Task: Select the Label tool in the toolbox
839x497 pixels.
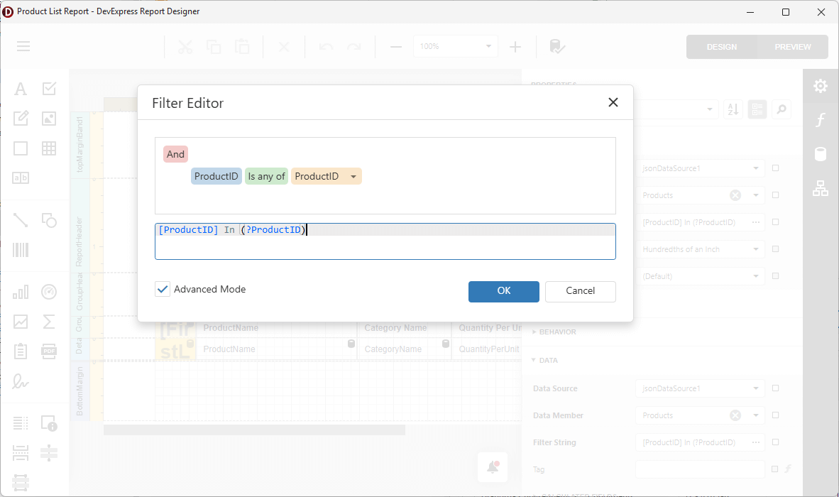Action: pos(20,88)
